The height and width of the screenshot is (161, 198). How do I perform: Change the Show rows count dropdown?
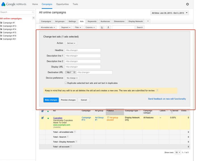coord(178,153)
